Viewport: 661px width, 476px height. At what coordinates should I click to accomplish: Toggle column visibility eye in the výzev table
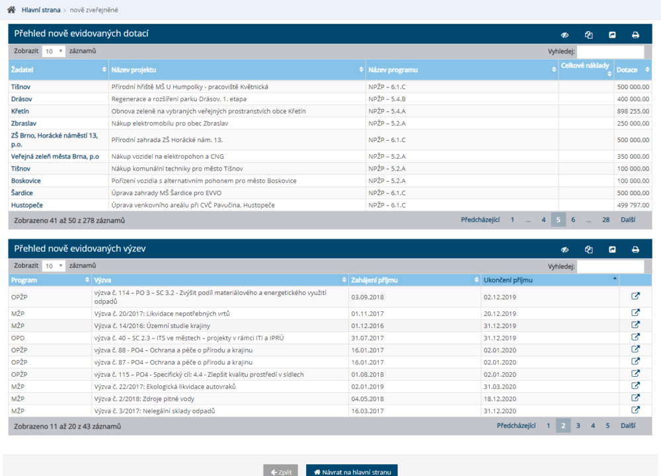tap(565, 250)
